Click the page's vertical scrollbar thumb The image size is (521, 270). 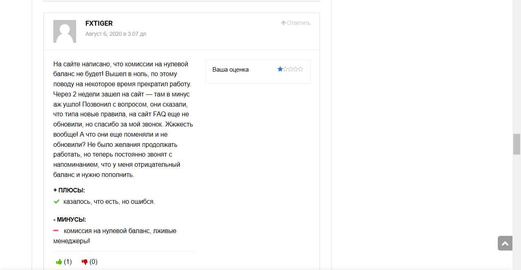(517, 144)
